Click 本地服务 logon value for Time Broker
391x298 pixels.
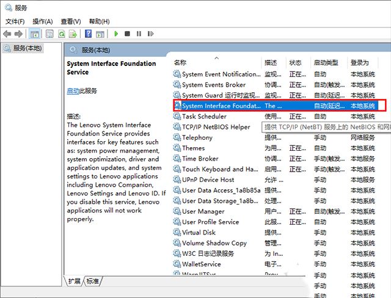pyautogui.click(x=362, y=159)
